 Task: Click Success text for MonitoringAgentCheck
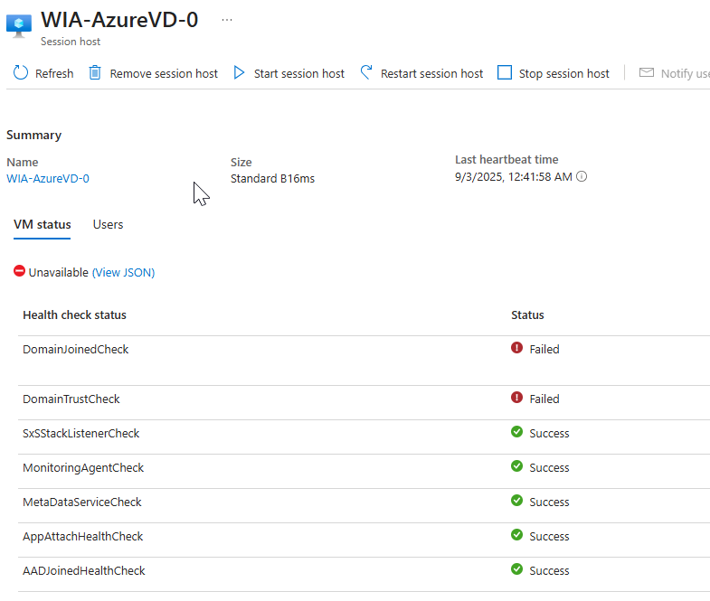(549, 468)
